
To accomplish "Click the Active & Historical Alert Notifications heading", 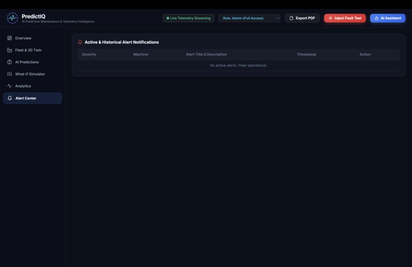I will (122, 42).
